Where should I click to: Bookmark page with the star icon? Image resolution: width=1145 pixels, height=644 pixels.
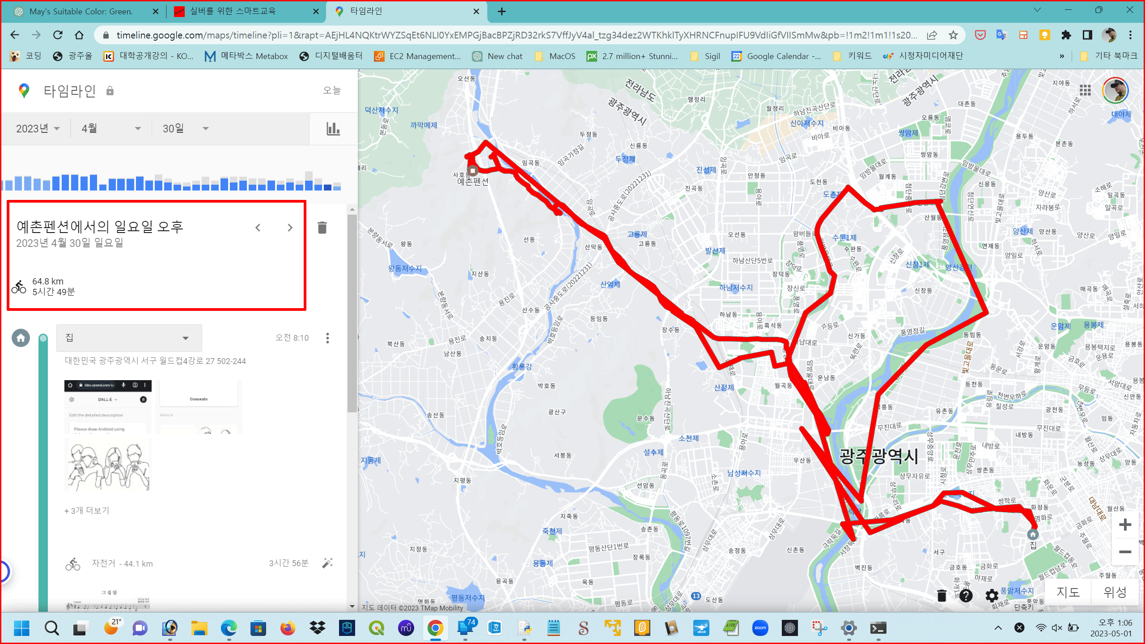pos(953,35)
